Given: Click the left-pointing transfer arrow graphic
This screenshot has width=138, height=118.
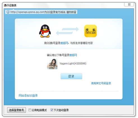Looking at the screenshot, I should [x=64, y=33].
